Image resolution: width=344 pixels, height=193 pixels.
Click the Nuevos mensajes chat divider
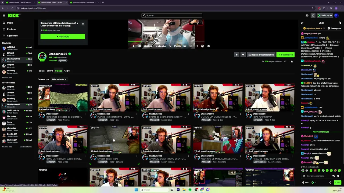tap(321, 132)
